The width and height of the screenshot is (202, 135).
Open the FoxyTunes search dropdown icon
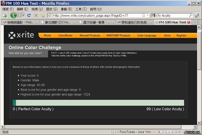(117, 132)
